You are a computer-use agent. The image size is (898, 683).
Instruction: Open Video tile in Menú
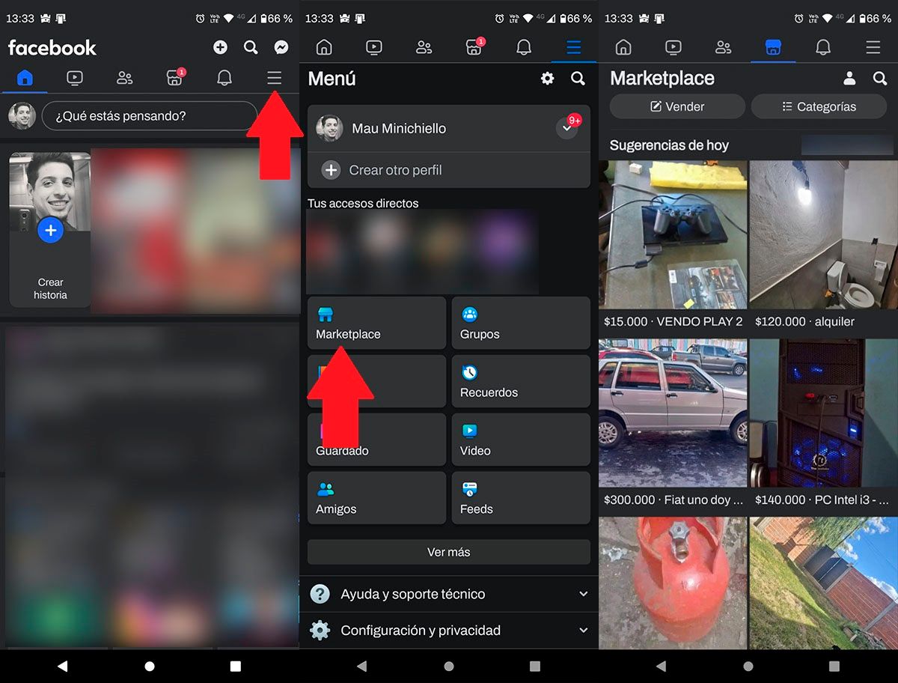pos(521,440)
